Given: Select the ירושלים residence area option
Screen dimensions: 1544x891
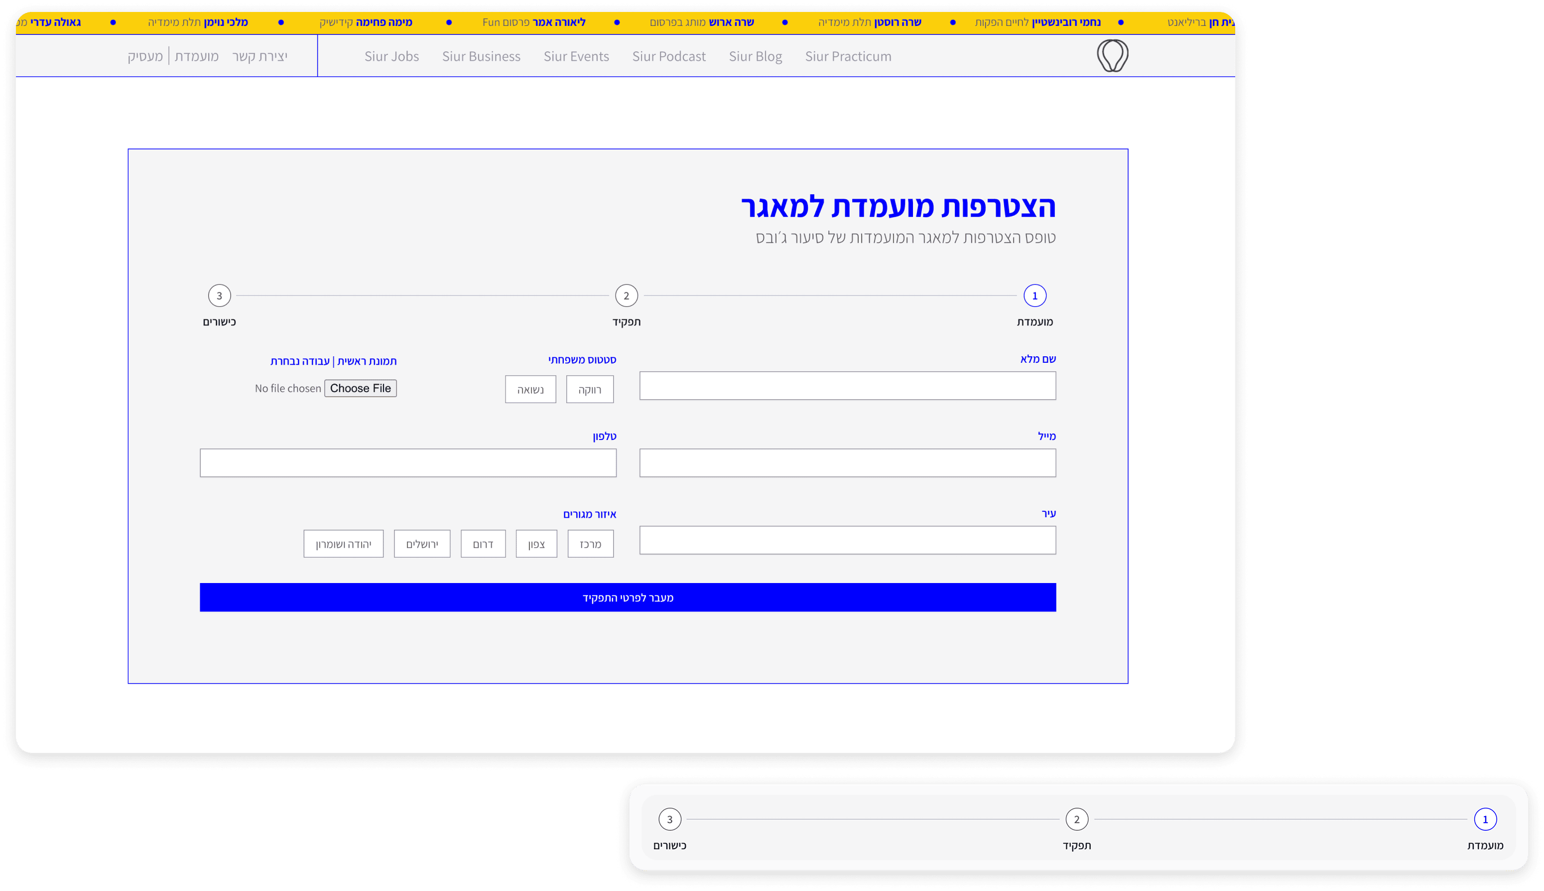Looking at the screenshot, I should click(x=422, y=544).
